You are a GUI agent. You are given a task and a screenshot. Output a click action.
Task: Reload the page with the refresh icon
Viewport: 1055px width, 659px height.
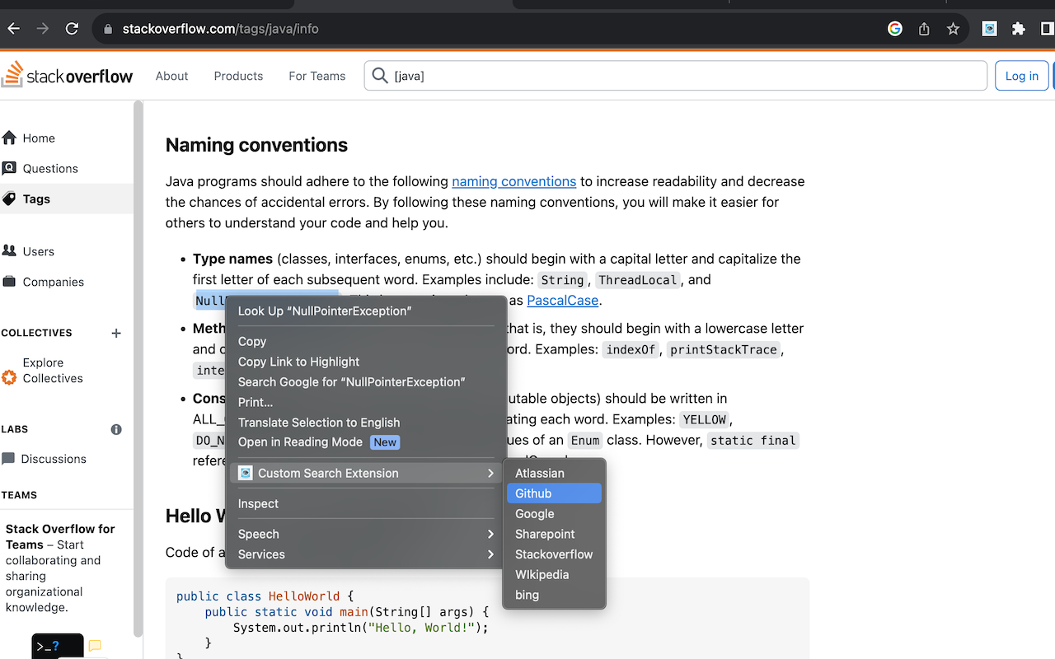pyautogui.click(x=72, y=29)
